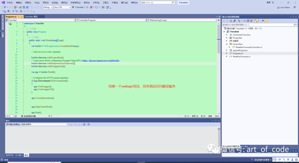The height and width of the screenshot is (163, 299).
Task: Click 添加到源代码管理 in status bar
Action: [261, 160]
